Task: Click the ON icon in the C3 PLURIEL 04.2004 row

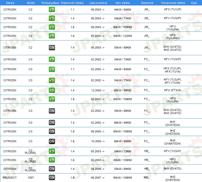Action: pyautogui.click(x=52, y=169)
